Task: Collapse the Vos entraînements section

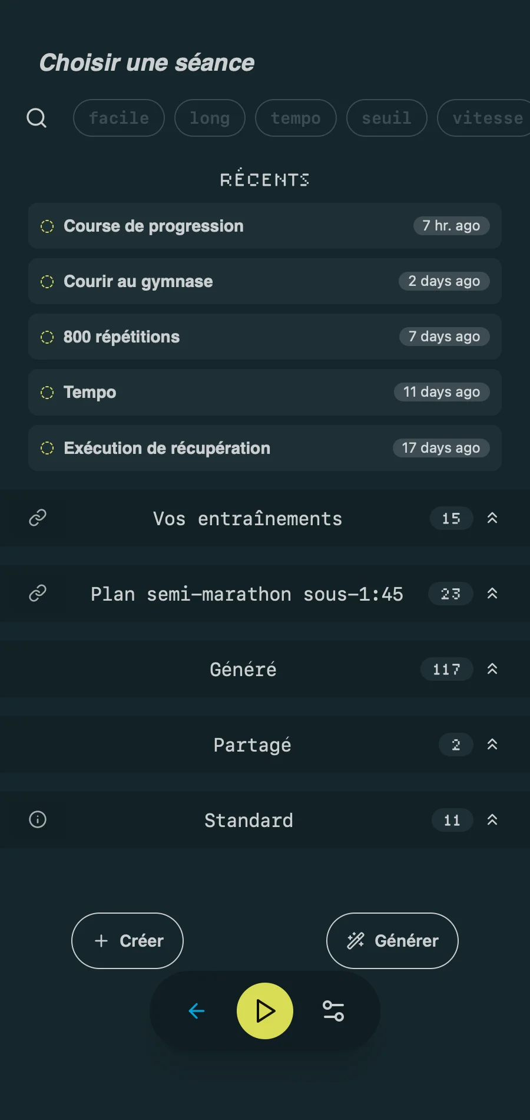Action: pyautogui.click(x=492, y=518)
